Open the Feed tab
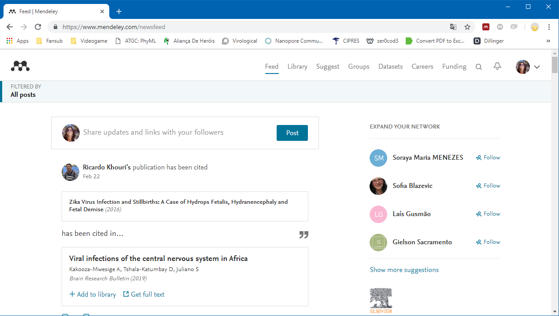 [272, 66]
